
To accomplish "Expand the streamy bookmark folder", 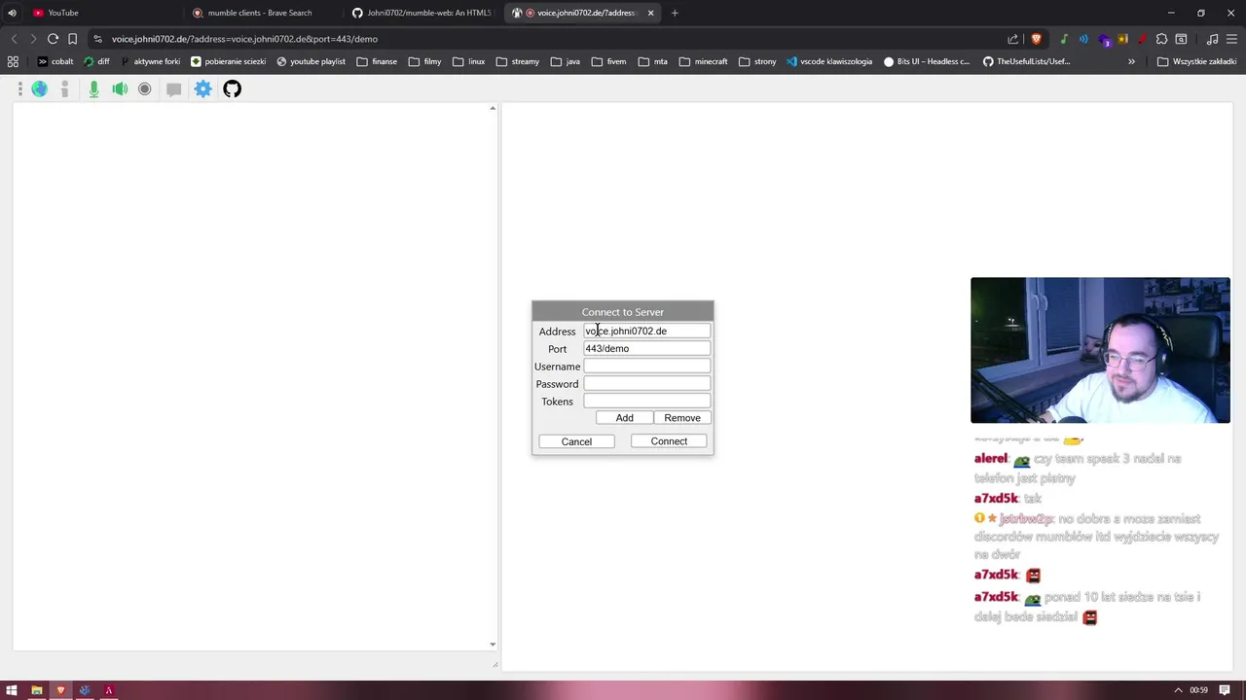I will pyautogui.click(x=517, y=61).
